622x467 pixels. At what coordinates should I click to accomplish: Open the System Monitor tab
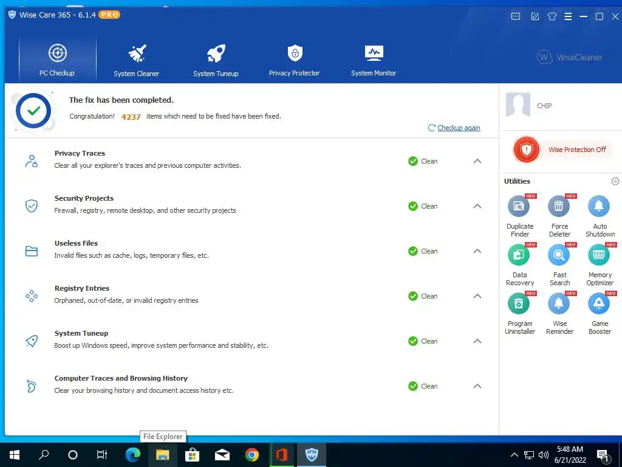[374, 60]
